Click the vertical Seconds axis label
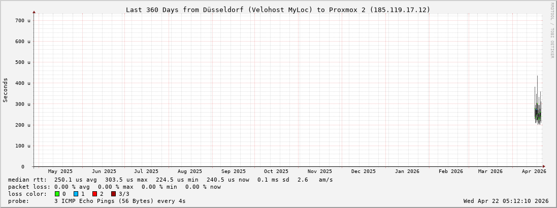Viewport: 557px width, 208px height. (6, 90)
